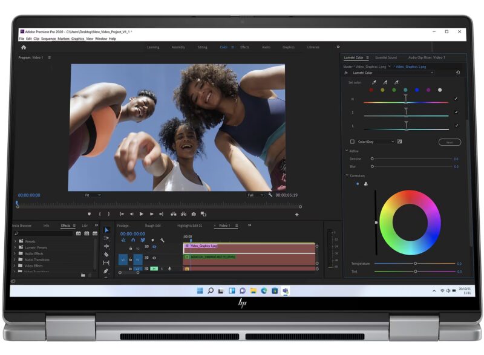Pick the subtract-color eyedropper
The image size is (484, 355).
(x=396, y=82)
